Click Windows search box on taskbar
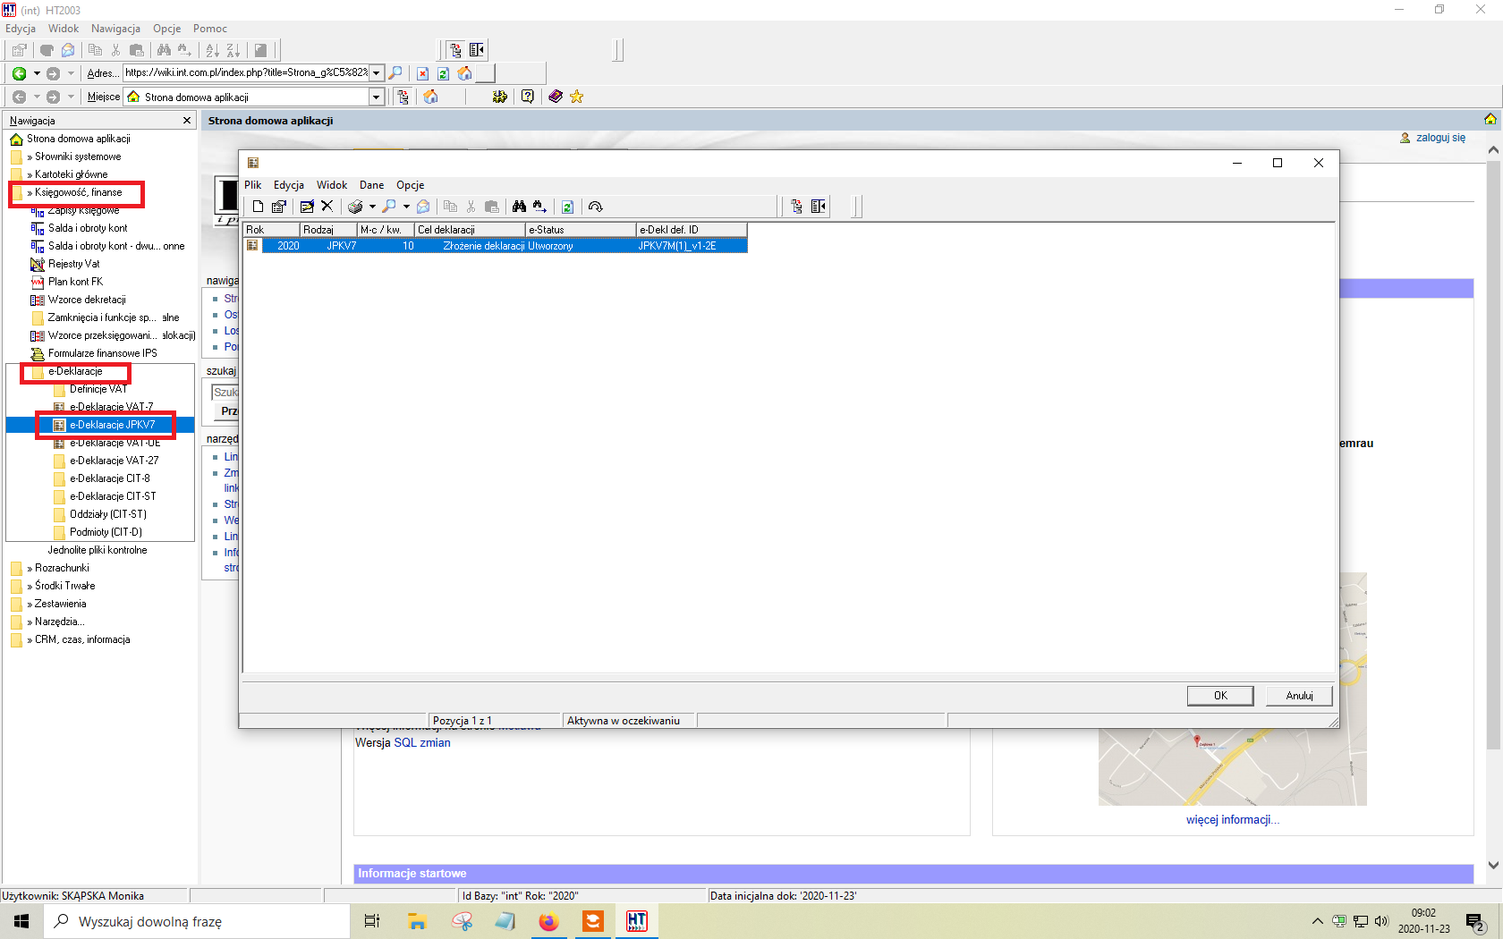This screenshot has height=939, width=1503. (x=197, y=921)
